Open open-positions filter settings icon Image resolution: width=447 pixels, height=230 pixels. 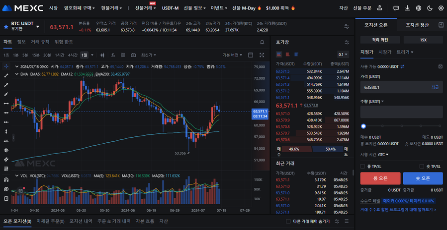pyautogui.click(x=337, y=221)
